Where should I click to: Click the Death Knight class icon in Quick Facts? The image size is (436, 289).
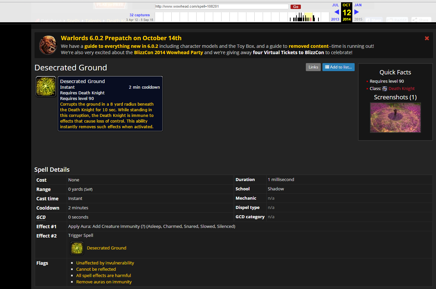point(385,89)
